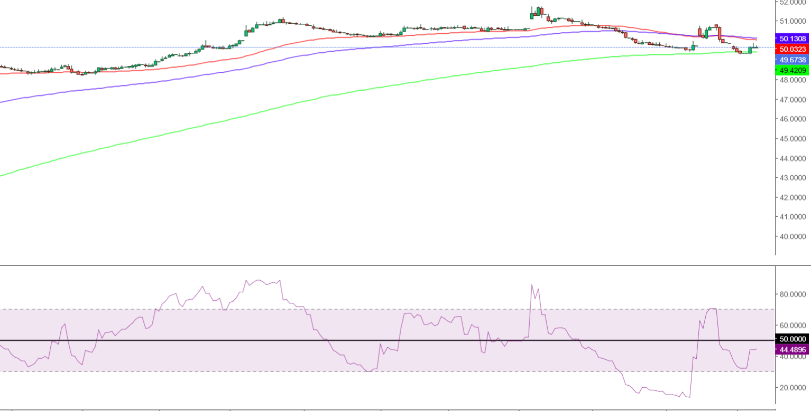This screenshot has width=811, height=411.
Task: Select the 46.0000 price axis value
Action: tap(793, 119)
